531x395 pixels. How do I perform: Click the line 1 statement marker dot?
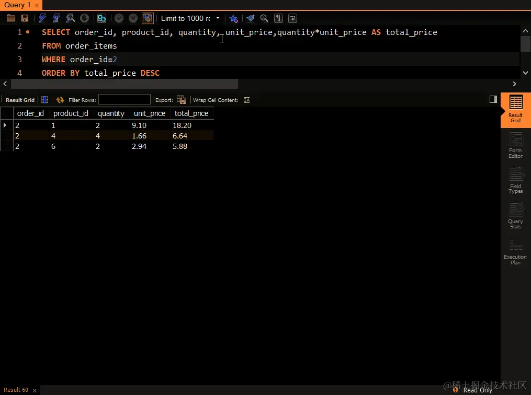[28, 32]
